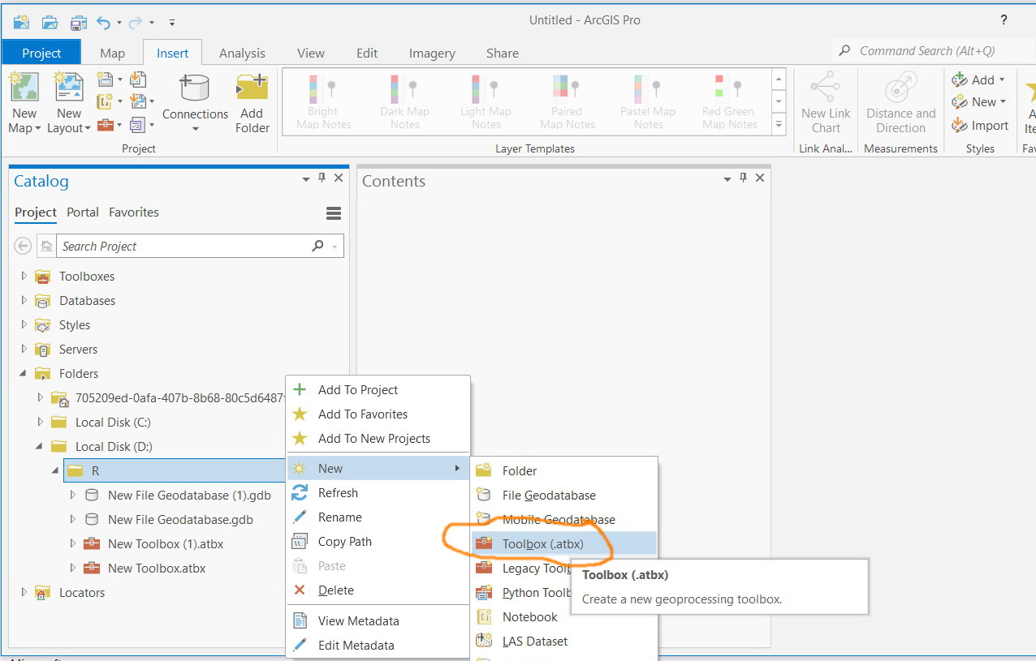Expand Layer Templates gallery

[779, 125]
